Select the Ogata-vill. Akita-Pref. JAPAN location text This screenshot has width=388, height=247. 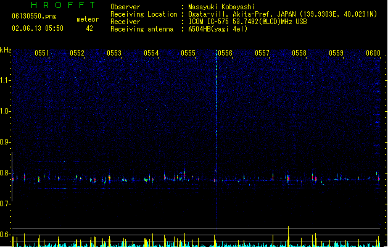click(283, 14)
